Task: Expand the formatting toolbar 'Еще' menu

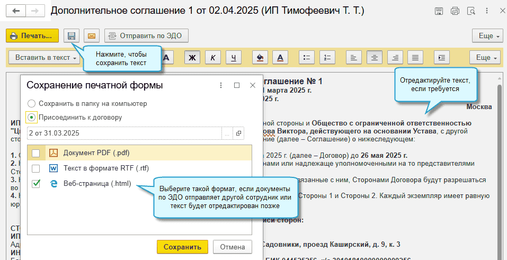Action: (487, 57)
